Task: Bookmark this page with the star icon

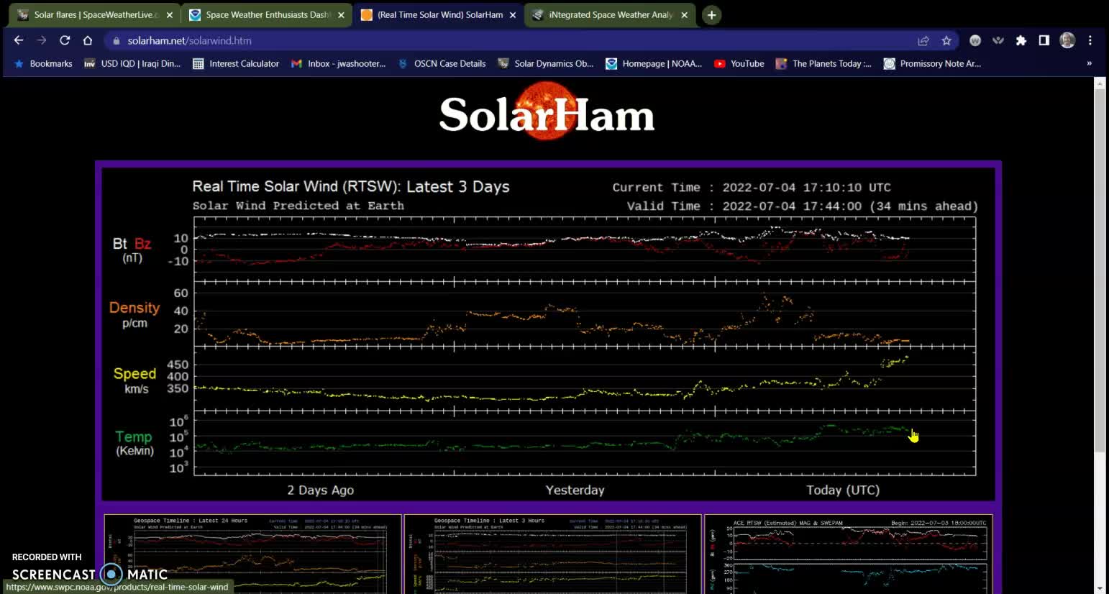Action: [x=946, y=40]
